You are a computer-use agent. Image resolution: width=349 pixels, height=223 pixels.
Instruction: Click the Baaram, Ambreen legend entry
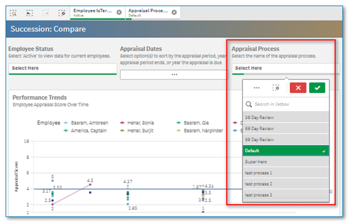86,123
